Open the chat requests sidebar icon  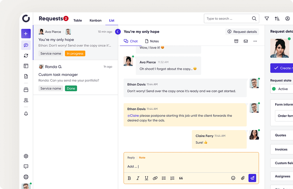pyautogui.click(x=26, y=45)
